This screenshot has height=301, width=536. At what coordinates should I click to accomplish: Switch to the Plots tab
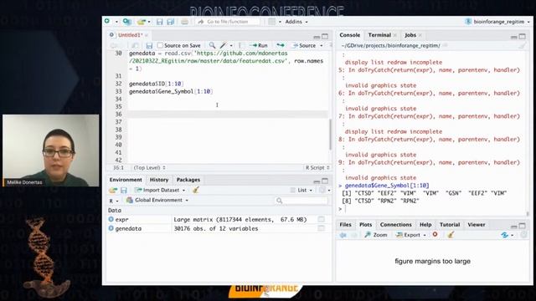coord(365,225)
